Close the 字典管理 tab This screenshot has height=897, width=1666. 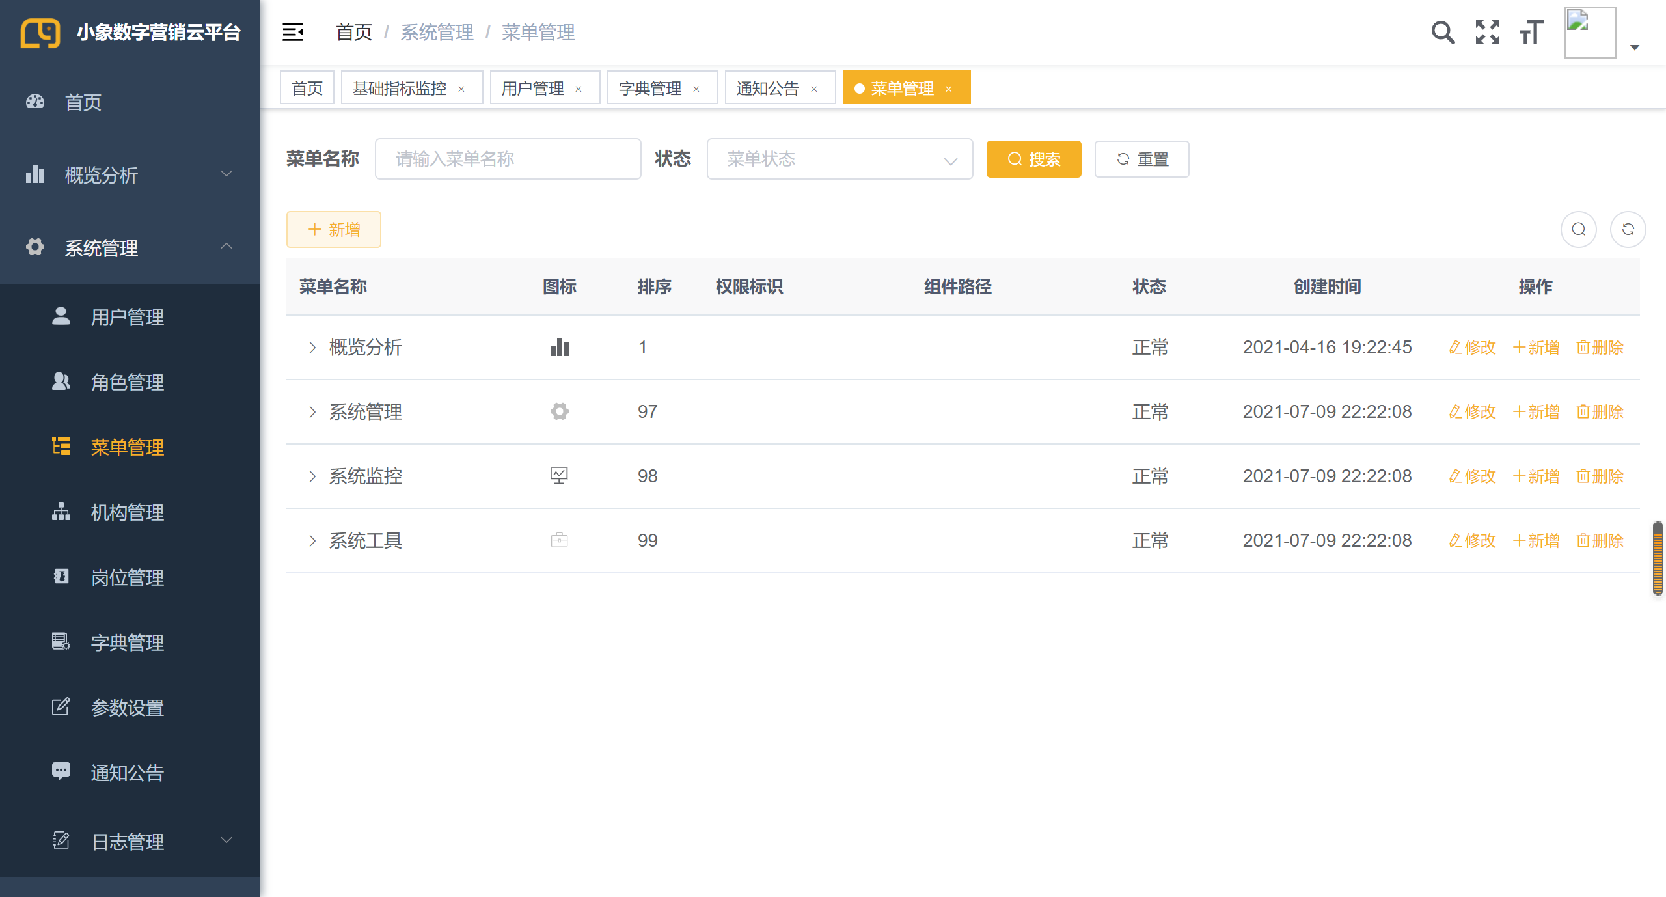click(696, 89)
